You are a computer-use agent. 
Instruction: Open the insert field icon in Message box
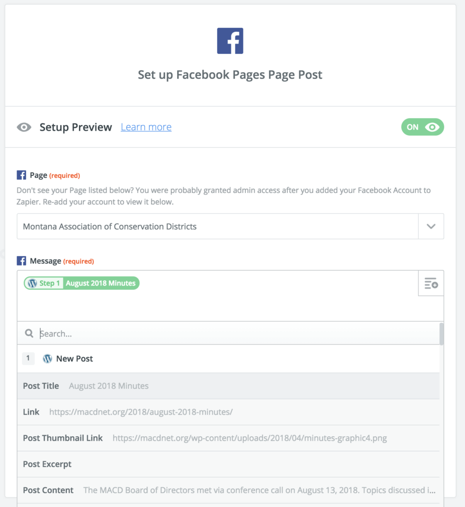(431, 283)
